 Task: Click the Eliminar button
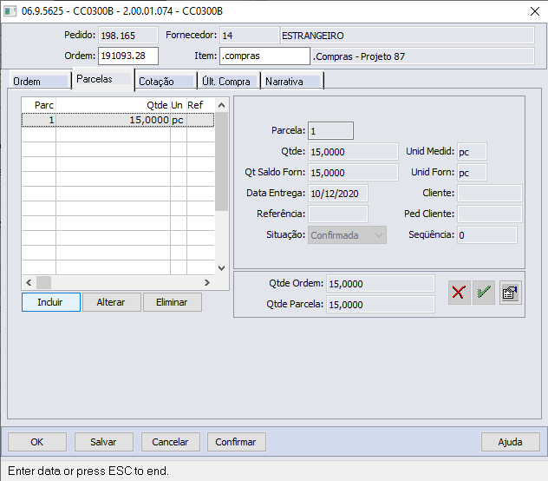pos(173,302)
